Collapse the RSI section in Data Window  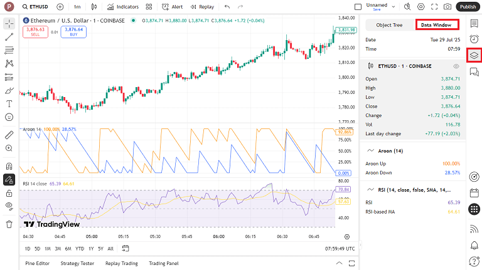370,190
